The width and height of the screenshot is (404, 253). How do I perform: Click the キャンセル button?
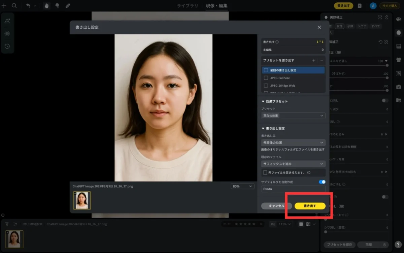(276, 206)
